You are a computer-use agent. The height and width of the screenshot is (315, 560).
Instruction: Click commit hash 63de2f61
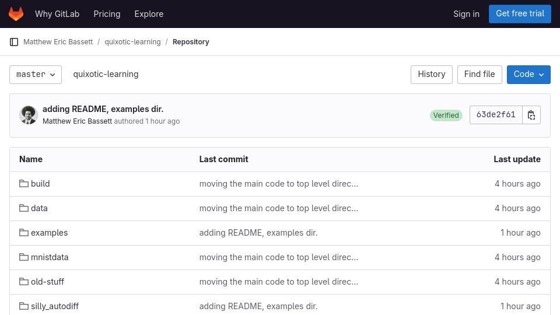[496, 115]
